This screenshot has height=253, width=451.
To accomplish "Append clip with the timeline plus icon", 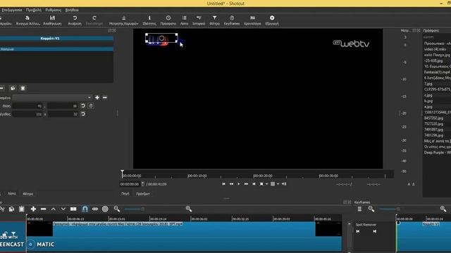I will click(x=33, y=209).
